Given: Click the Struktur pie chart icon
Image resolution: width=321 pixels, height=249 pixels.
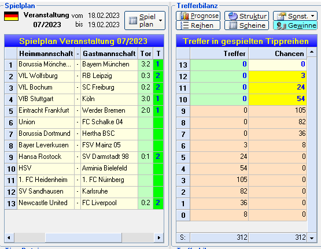Looking at the screenshot, I should coord(233,16).
